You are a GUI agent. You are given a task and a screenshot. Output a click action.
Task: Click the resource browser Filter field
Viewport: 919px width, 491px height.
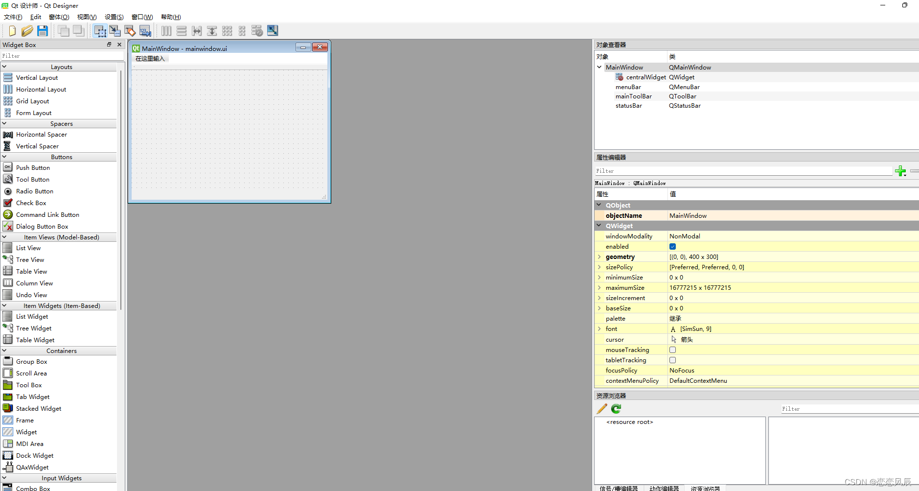pyautogui.click(x=850, y=409)
